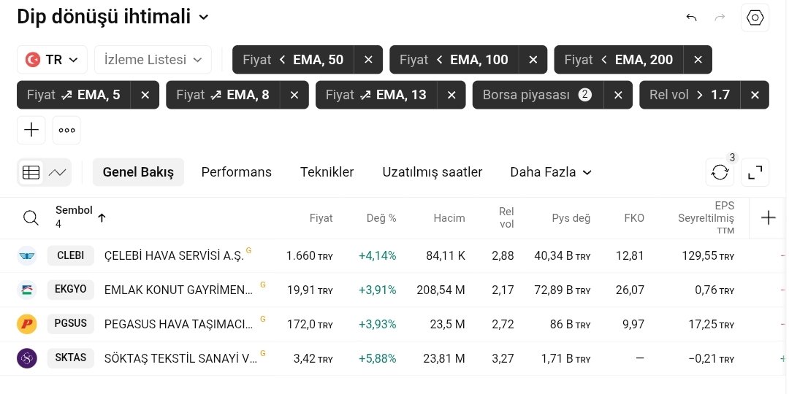
Task: Open the Teknikler tab
Action: 327,172
